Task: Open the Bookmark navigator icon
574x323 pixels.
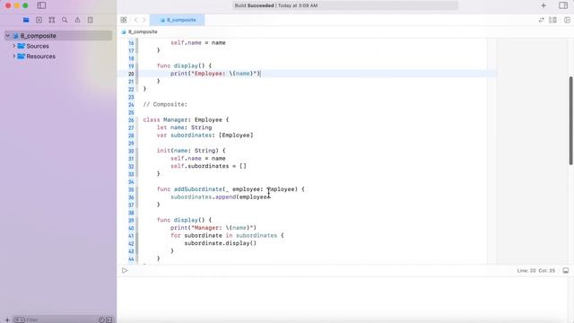Action: [52, 20]
